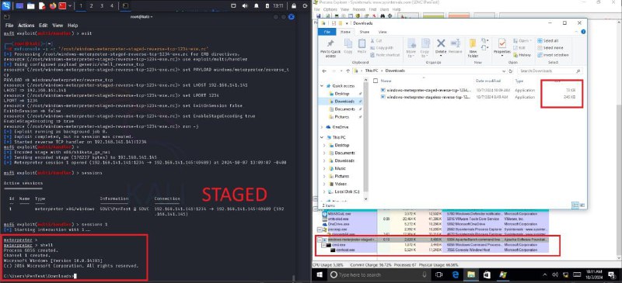Click the terminal task button in Kali panel

click(125, 6)
